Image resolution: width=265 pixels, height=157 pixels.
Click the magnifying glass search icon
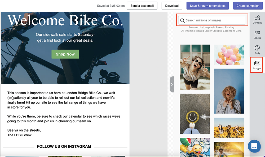(182, 20)
